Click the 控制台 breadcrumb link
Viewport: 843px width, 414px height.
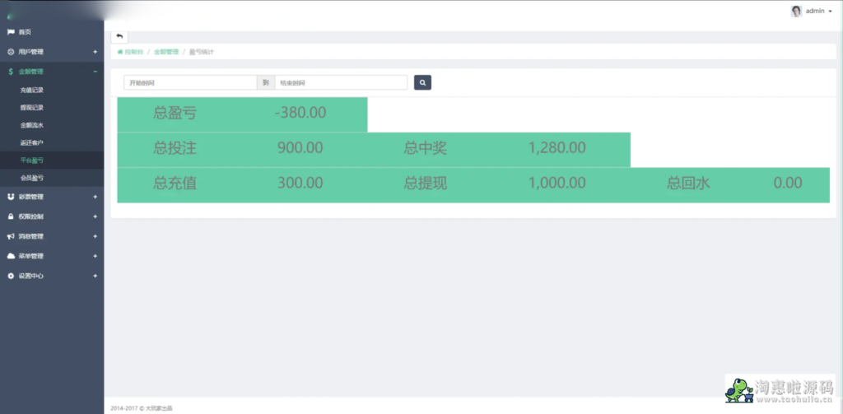coord(134,52)
